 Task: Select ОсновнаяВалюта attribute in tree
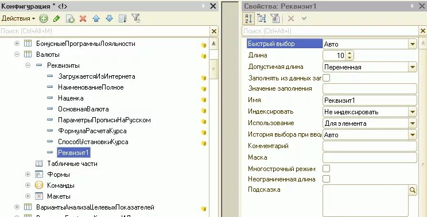point(83,109)
